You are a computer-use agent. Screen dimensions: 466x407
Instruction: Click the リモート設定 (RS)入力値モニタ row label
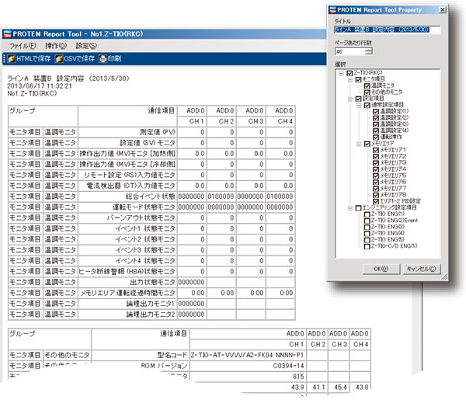click(130, 175)
